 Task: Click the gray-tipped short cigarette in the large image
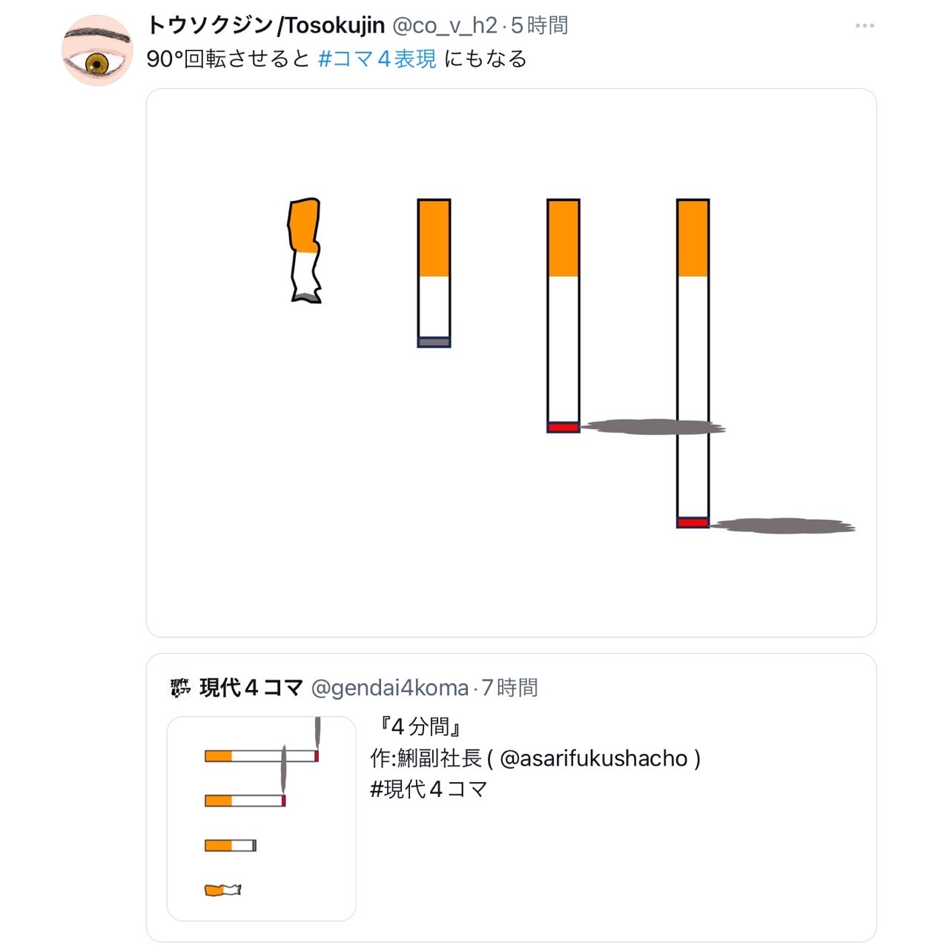[x=434, y=273]
